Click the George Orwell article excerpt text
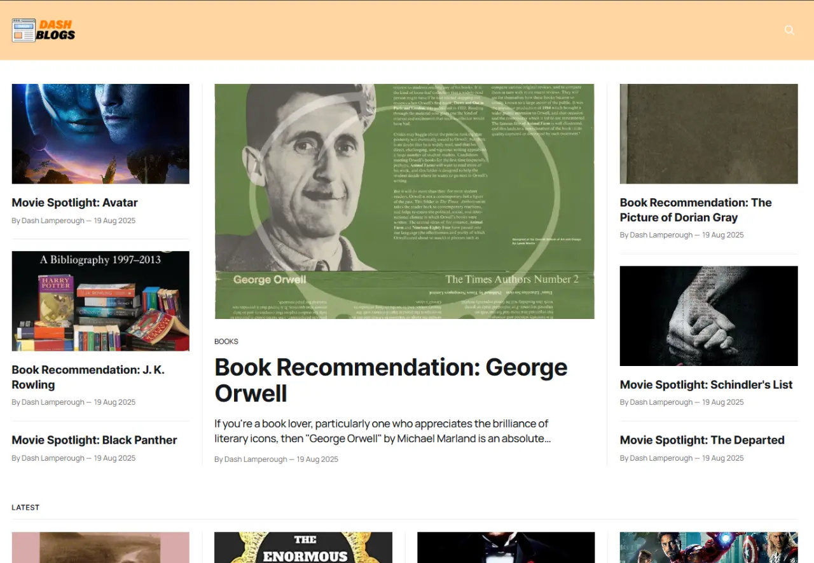 [x=382, y=431]
